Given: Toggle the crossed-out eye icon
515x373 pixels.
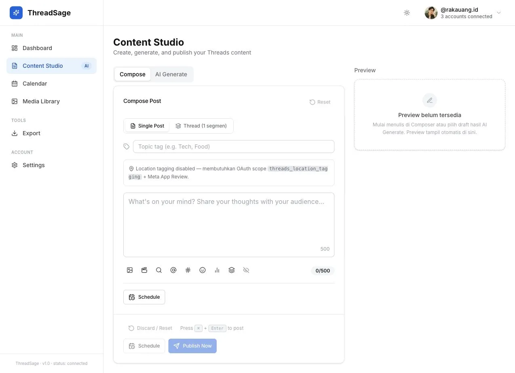Looking at the screenshot, I should [x=246, y=270].
